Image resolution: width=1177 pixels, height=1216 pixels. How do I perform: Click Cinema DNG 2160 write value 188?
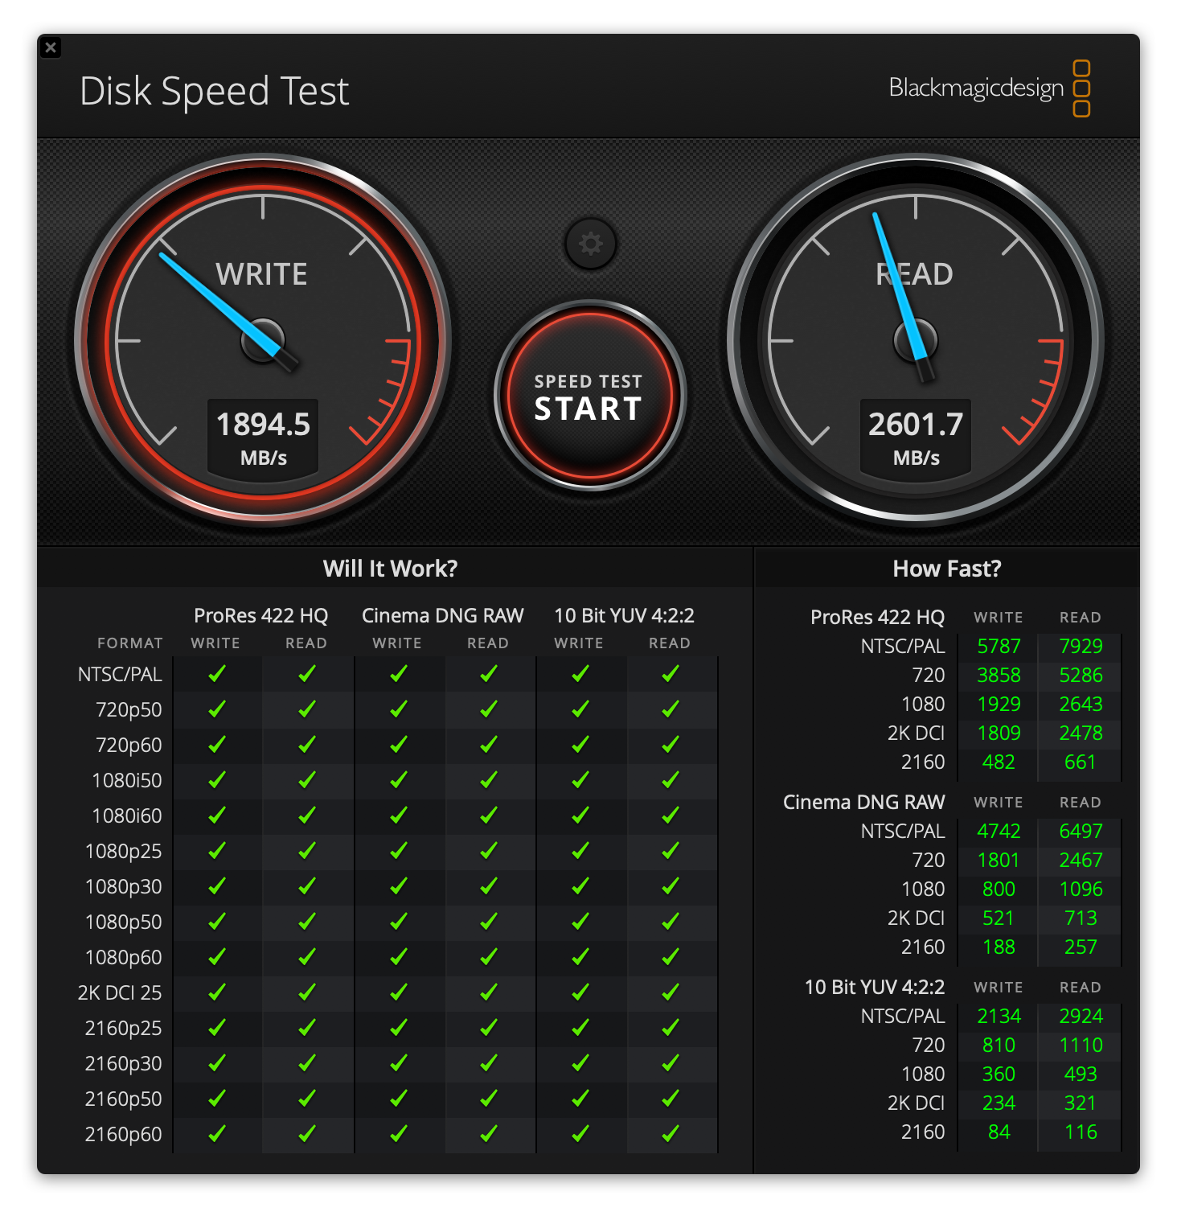tap(999, 947)
